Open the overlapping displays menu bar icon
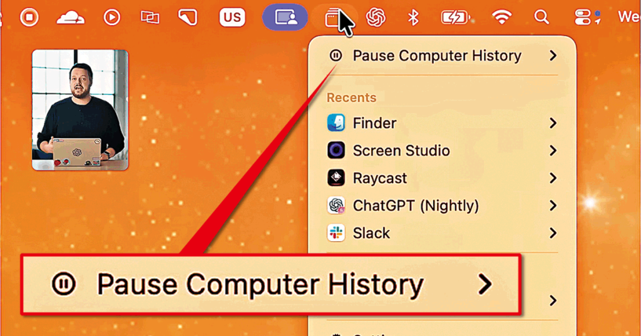641x336 pixels. [150, 17]
